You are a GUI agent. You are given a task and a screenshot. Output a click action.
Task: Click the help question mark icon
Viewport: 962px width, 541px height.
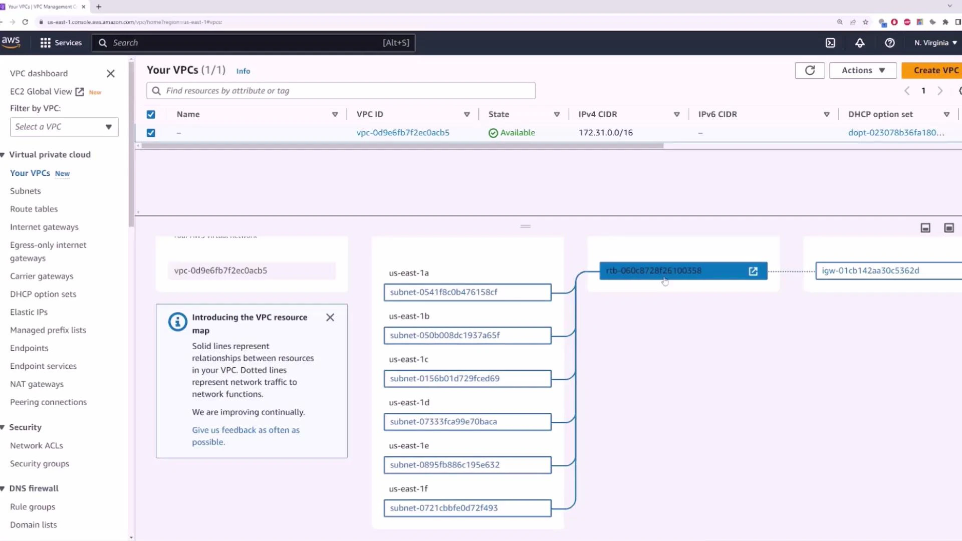point(890,43)
